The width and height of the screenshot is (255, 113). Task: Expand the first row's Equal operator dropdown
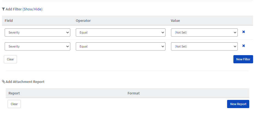pos(120,32)
